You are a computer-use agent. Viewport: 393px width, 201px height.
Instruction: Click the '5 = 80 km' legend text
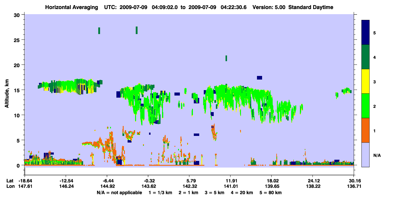271,193
